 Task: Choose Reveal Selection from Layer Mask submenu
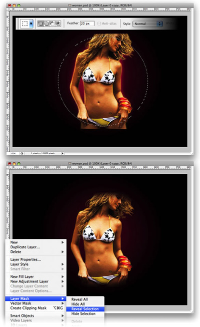(85, 309)
